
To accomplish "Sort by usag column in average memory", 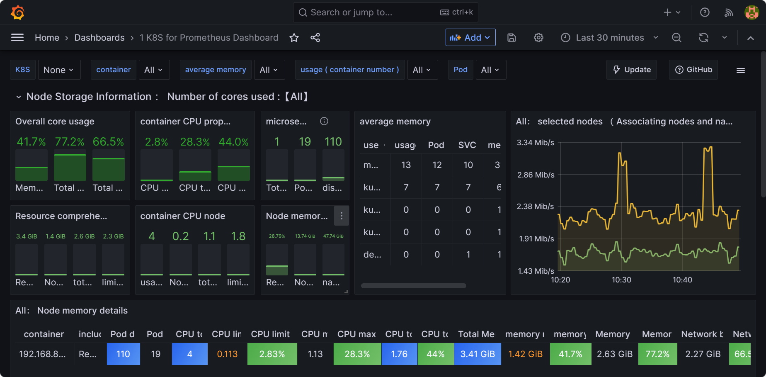I will click(405, 145).
